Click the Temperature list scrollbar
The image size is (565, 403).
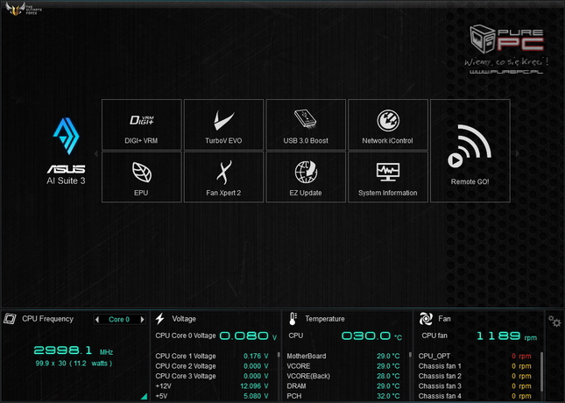click(x=410, y=355)
